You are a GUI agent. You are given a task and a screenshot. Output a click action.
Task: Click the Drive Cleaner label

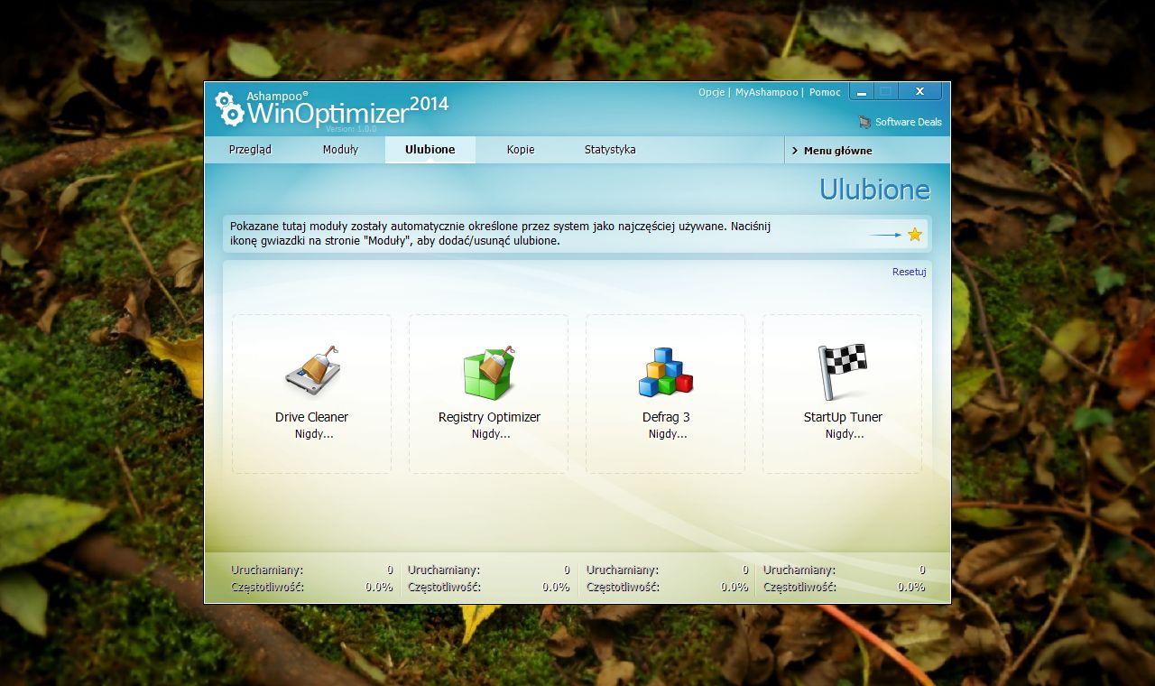[311, 417]
